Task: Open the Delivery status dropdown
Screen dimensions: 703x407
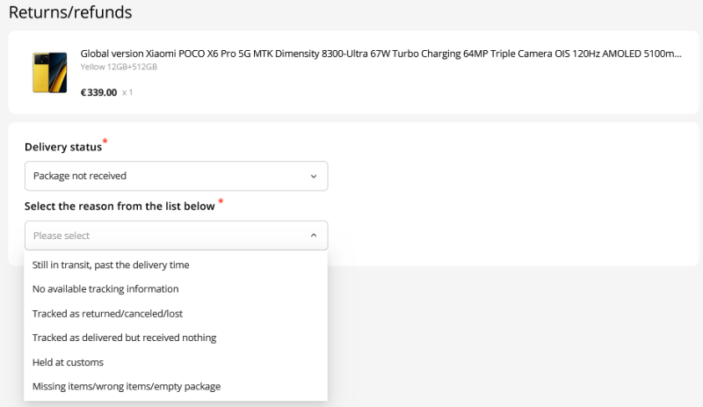Action: point(177,176)
